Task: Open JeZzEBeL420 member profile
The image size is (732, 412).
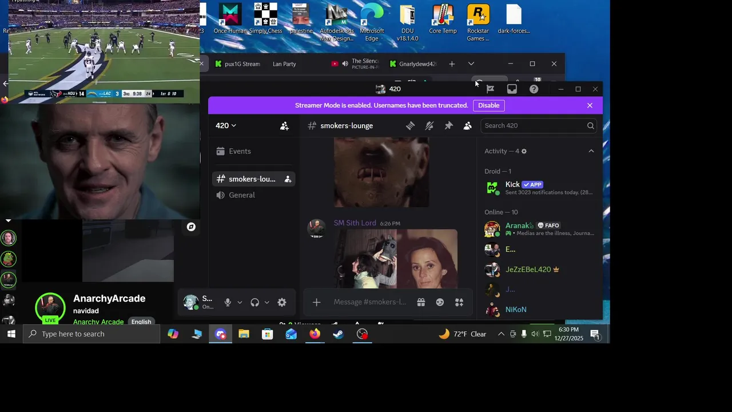Action: point(540,270)
